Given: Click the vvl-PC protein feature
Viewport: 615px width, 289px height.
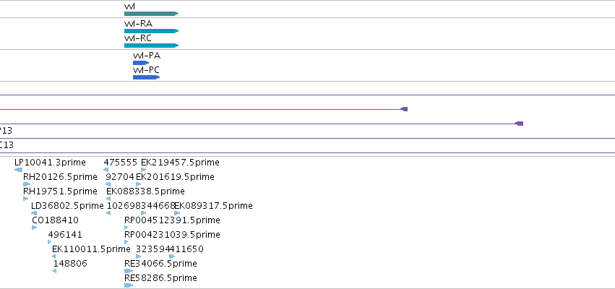Looking at the screenshot, I should pos(146,77).
